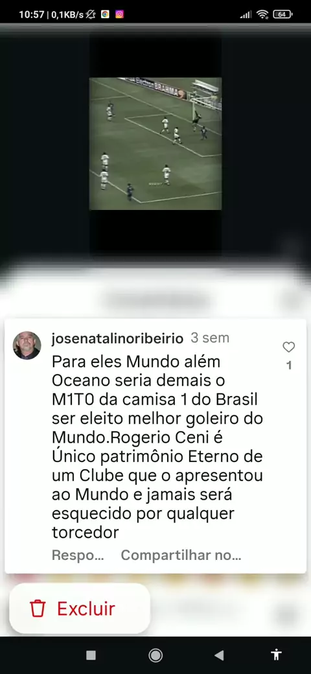Image resolution: width=311 pixels, height=674 pixels.
Task: Tap the Android back triangle button
Action: 219,655
